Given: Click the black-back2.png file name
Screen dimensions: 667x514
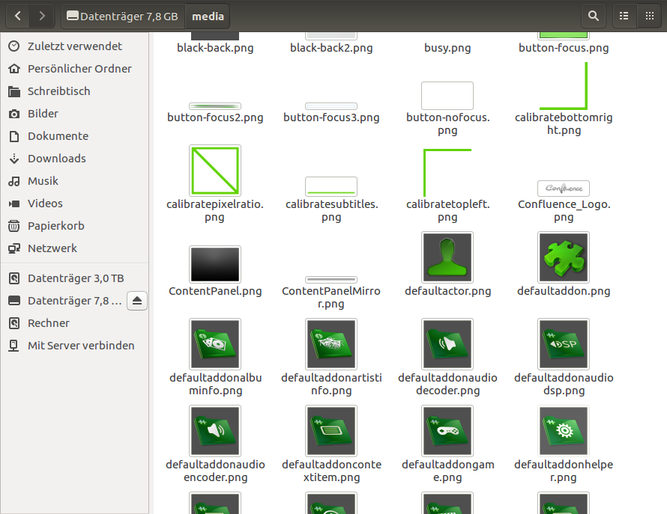Looking at the screenshot, I should coord(331,48).
